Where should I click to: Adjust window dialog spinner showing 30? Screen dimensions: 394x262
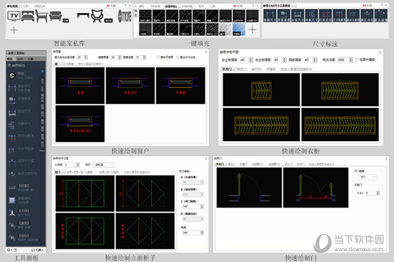click(x=116, y=57)
